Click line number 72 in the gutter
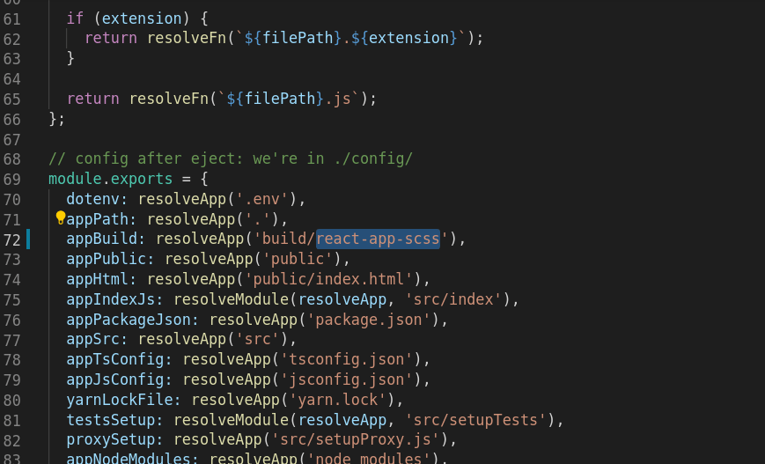 tap(12, 240)
